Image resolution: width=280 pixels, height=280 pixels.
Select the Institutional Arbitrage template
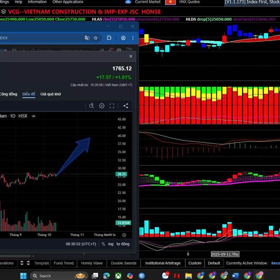tap(163, 263)
